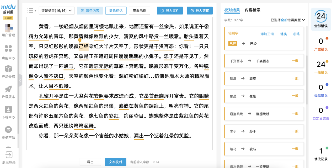The width and height of the screenshot is (332, 168).
Task: Filter by 一般错误 count
Action: 321,67
